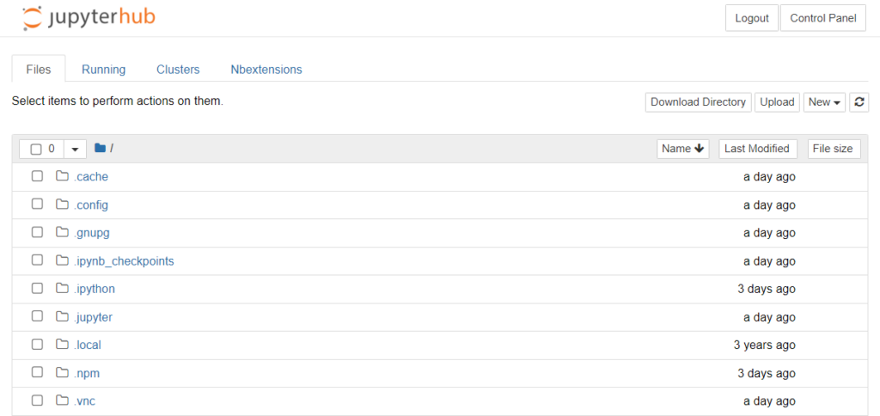Click the root folder breadcrumb icon
Viewport: 880px width, 416px height.
(x=100, y=149)
